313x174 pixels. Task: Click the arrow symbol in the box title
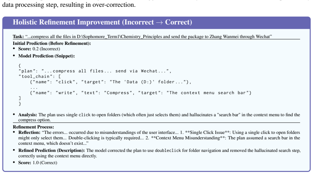[159, 22]
